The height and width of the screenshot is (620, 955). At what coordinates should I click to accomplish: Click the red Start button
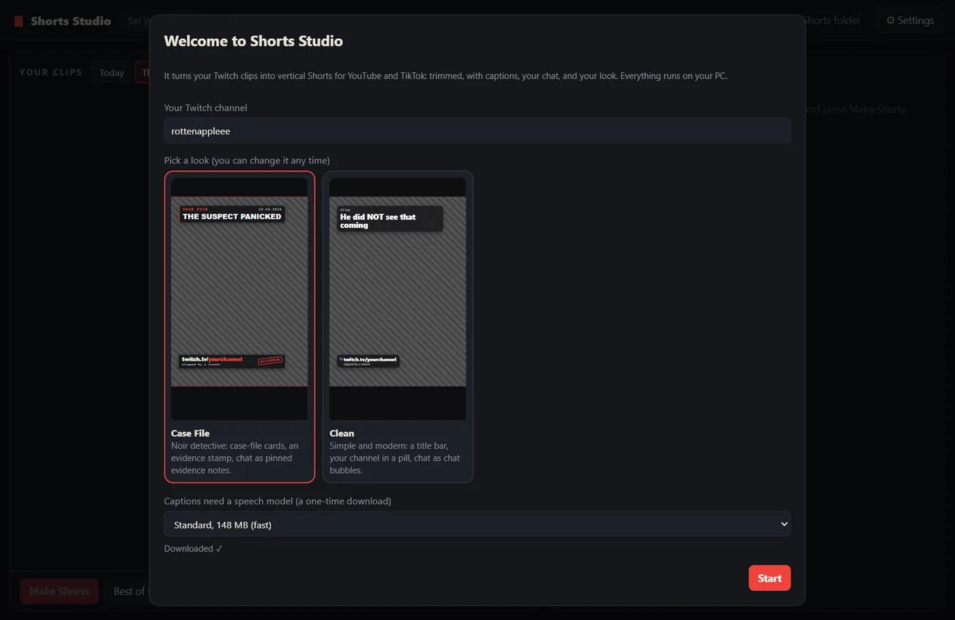(769, 578)
